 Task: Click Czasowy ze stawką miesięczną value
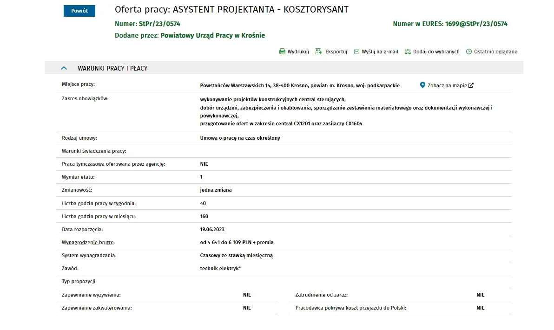(237, 256)
